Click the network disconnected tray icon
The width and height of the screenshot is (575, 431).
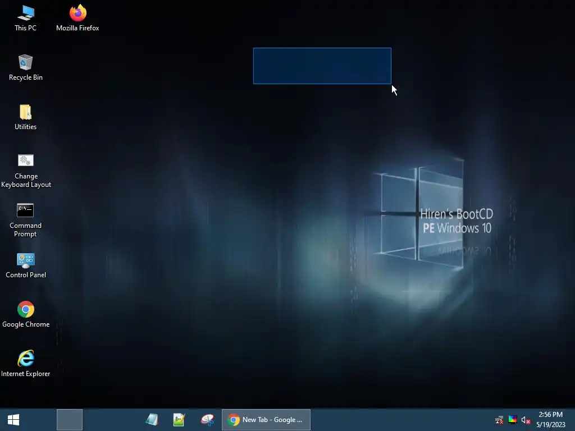click(499, 420)
